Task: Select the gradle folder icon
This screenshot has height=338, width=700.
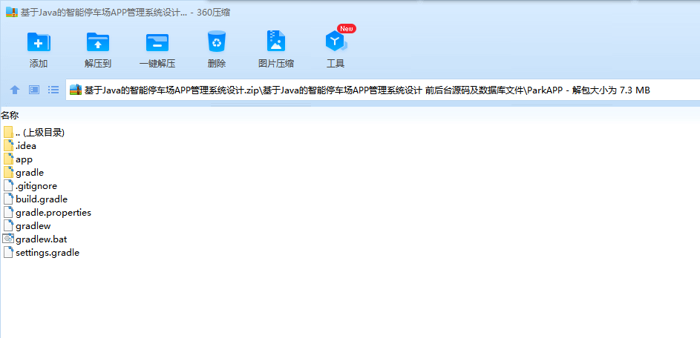Action: pyautogui.click(x=8, y=172)
